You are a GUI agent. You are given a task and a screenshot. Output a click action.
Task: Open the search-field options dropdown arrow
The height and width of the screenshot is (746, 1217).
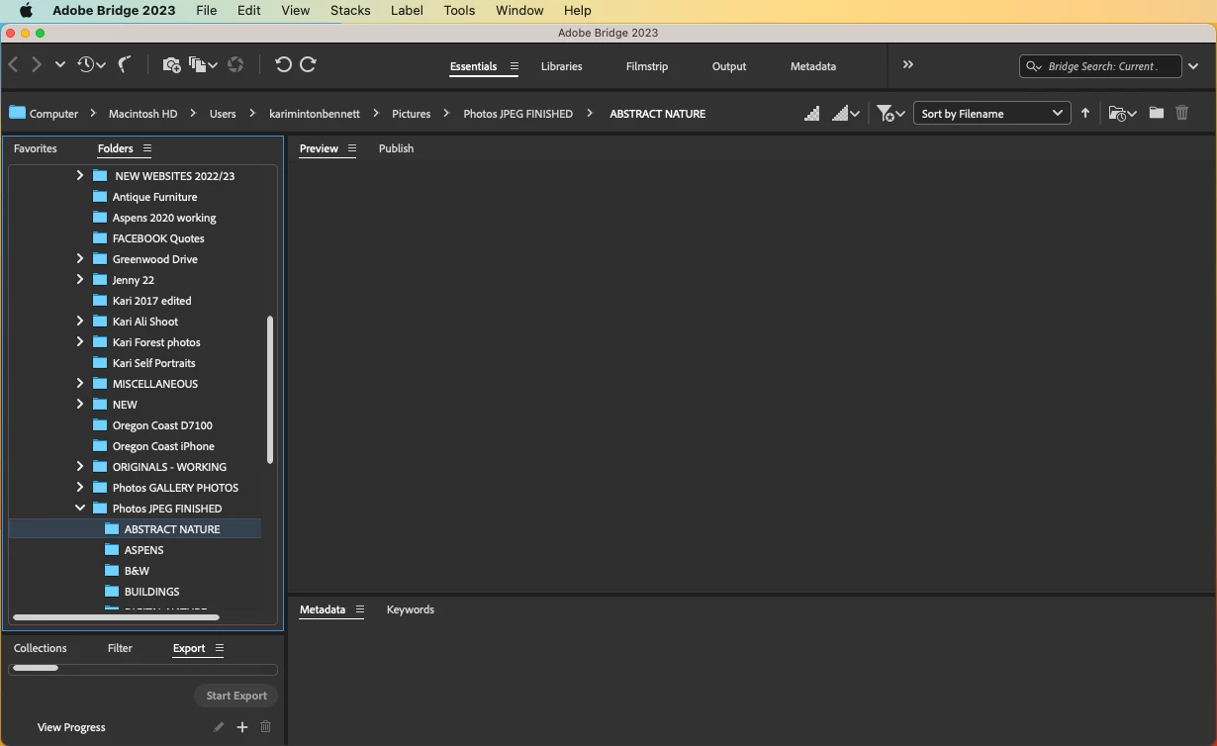point(1193,66)
